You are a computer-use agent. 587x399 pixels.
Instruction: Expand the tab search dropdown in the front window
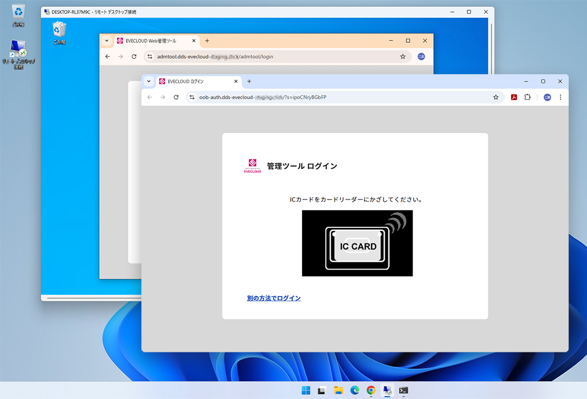click(x=149, y=82)
